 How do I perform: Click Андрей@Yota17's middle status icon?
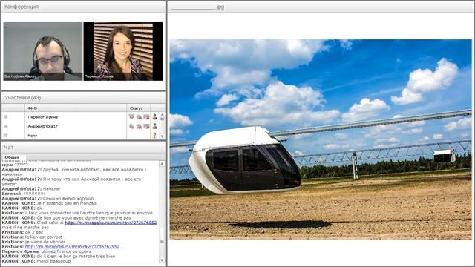pos(139,126)
